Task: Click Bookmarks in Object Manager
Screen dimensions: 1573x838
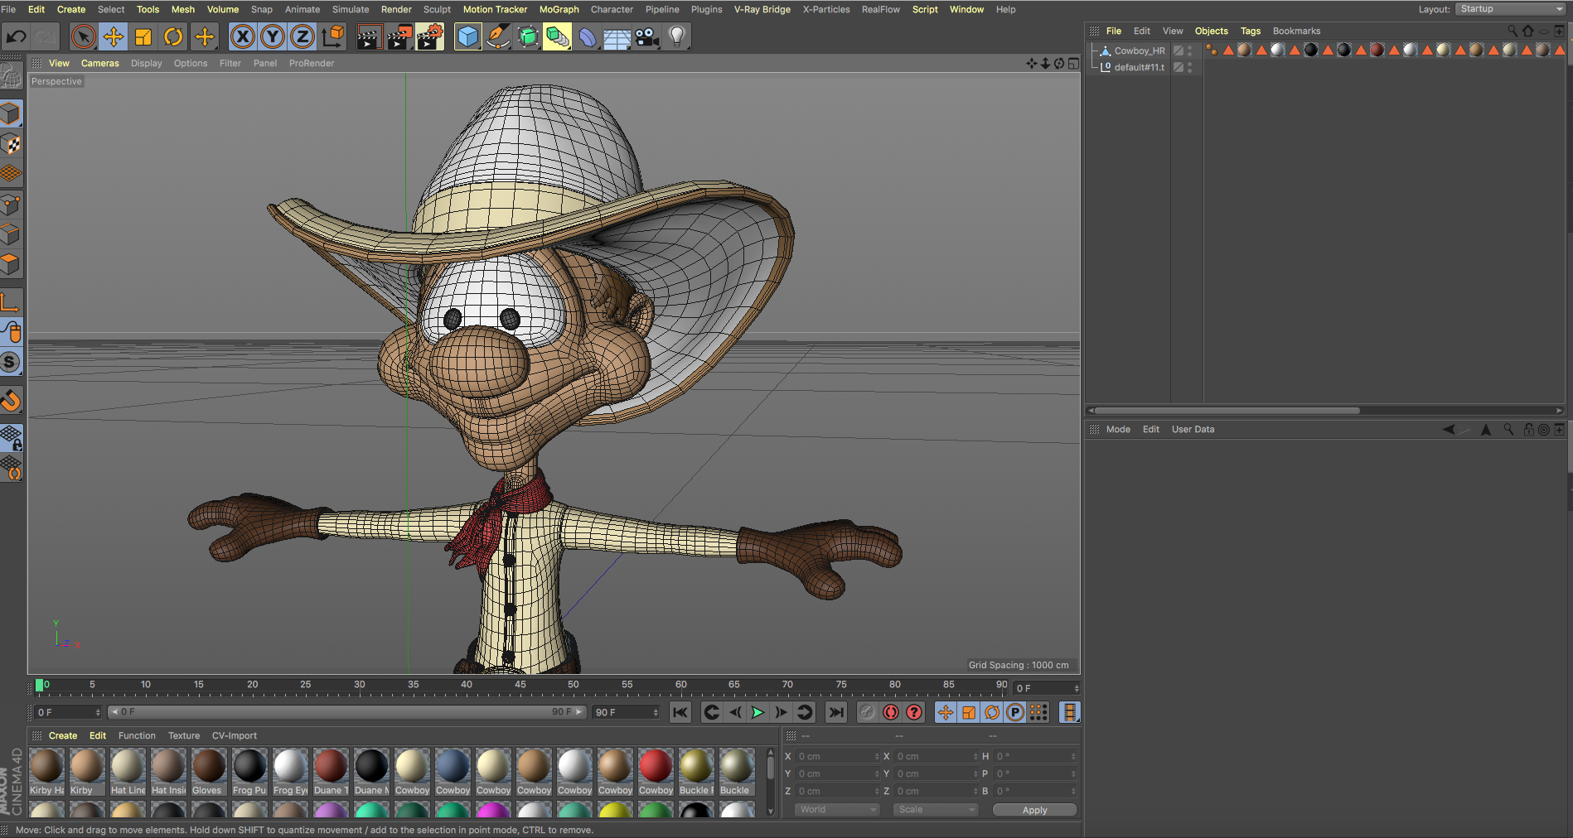Action: (x=1296, y=31)
